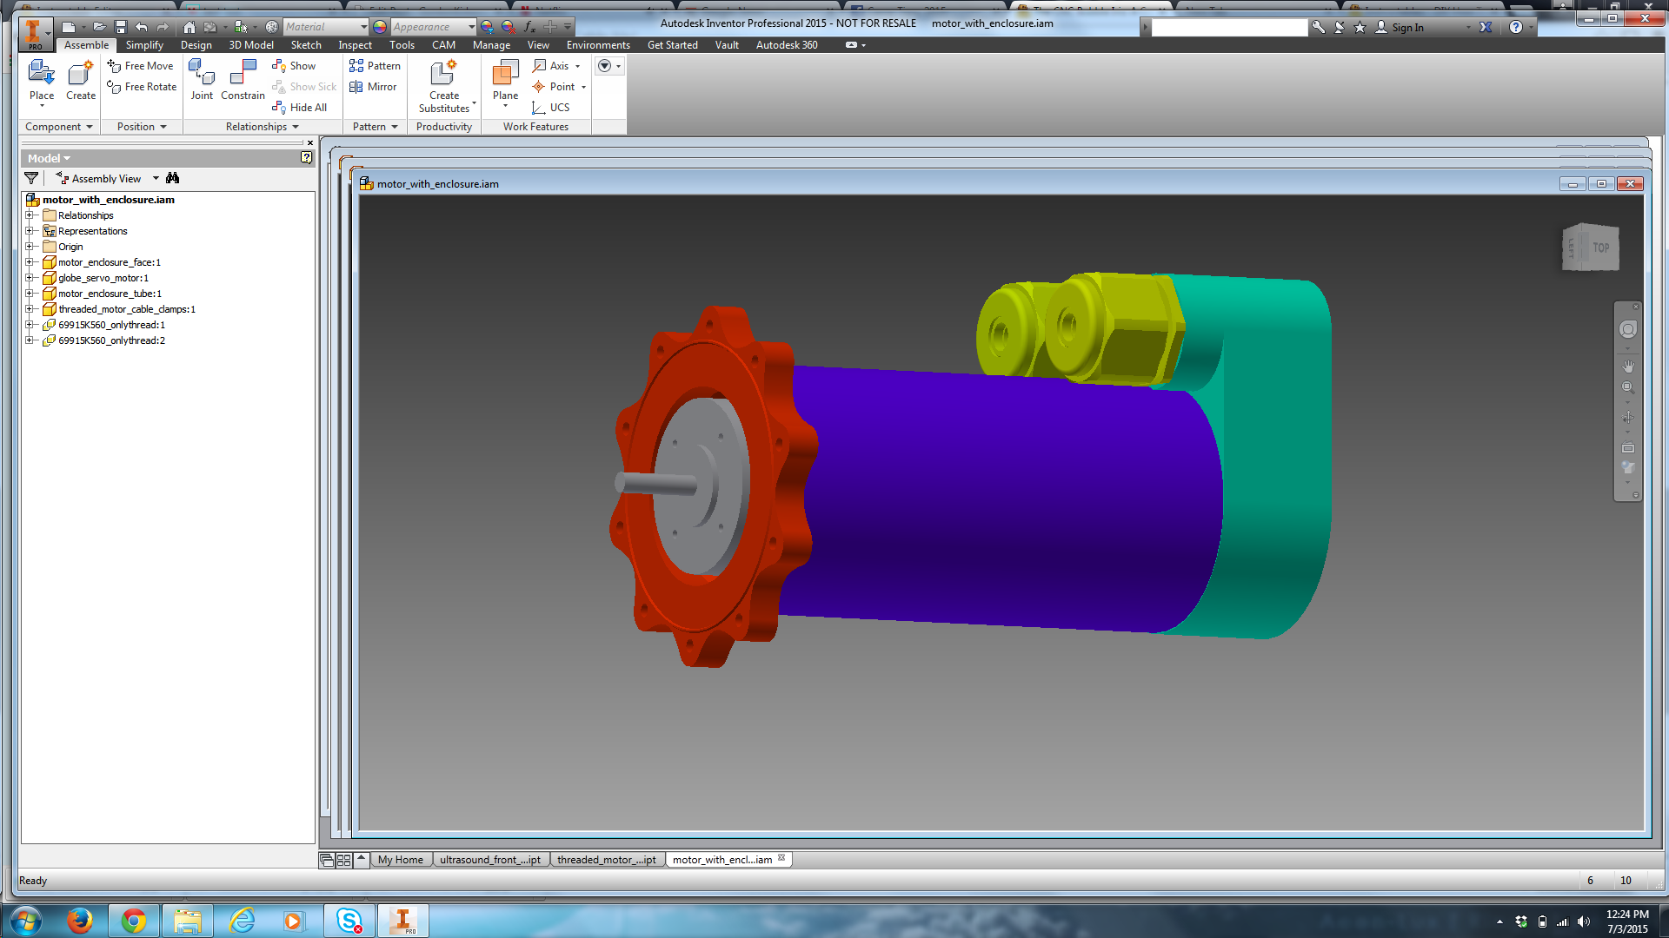Select the Constrain tool
1669x938 pixels.
click(x=243, y=81)
